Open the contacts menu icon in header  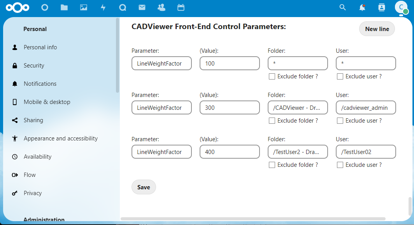coord(382,8)
